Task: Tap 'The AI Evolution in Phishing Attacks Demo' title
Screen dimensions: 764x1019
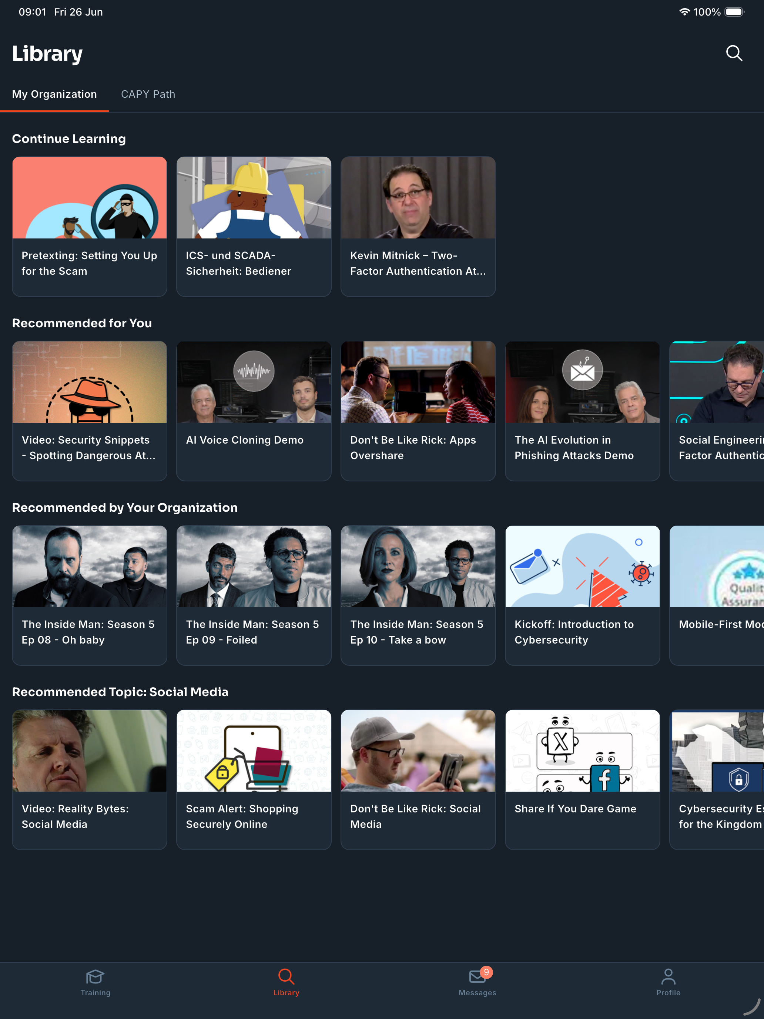Action: click(x=574, y=448)
